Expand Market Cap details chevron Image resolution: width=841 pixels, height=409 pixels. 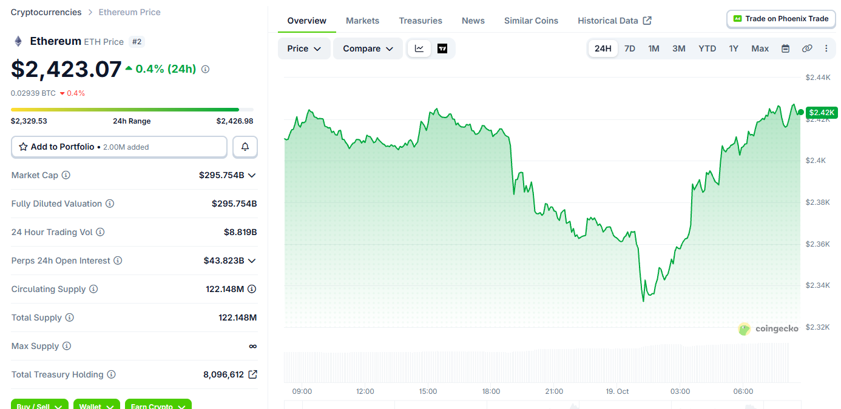pyautogui.click(x=252, y=175)
